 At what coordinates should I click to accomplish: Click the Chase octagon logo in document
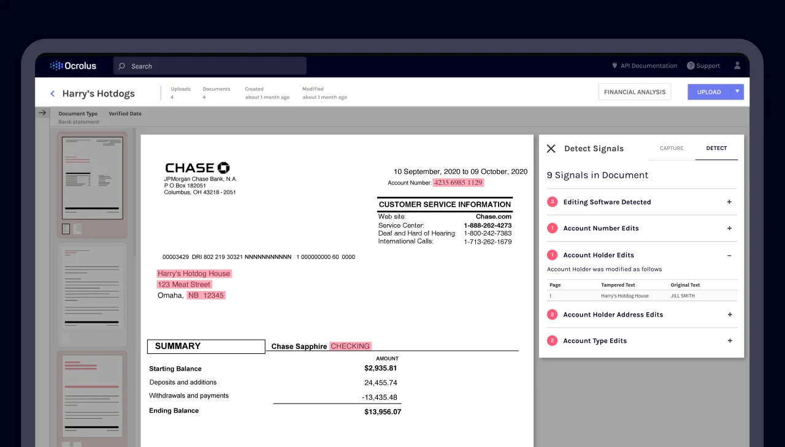pos(223,168)
